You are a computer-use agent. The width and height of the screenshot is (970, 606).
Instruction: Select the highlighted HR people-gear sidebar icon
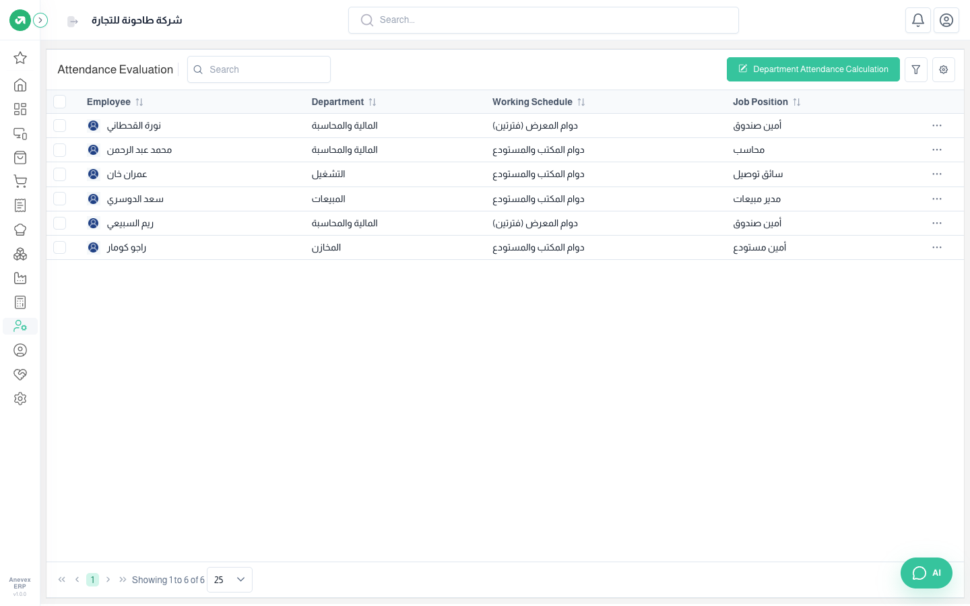tap(20, 327)
